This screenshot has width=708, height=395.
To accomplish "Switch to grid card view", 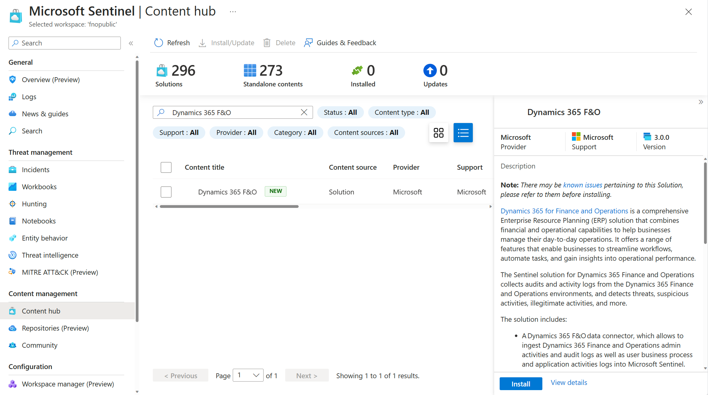I will coord(438,133).
